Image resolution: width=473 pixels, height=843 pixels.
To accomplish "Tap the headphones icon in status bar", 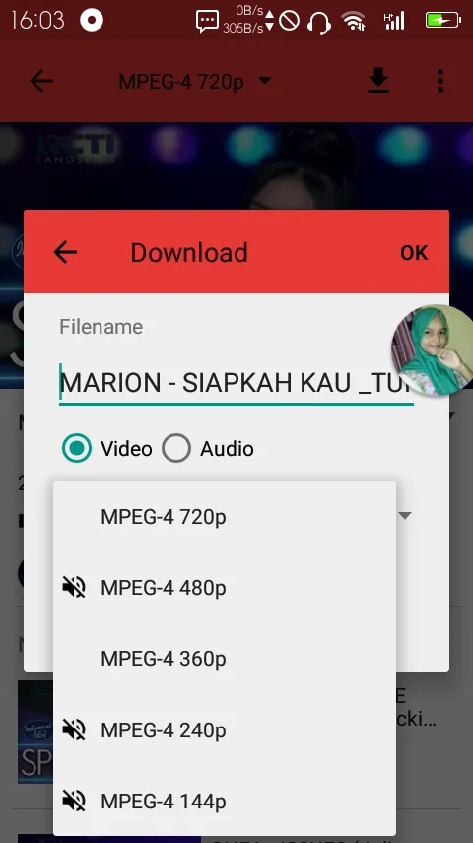I will point(319,22).
